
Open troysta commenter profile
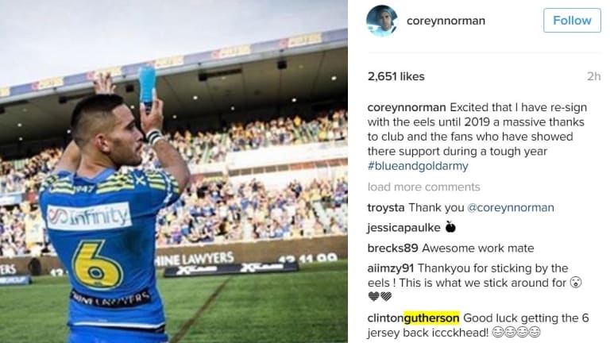[x=386, y=208]
